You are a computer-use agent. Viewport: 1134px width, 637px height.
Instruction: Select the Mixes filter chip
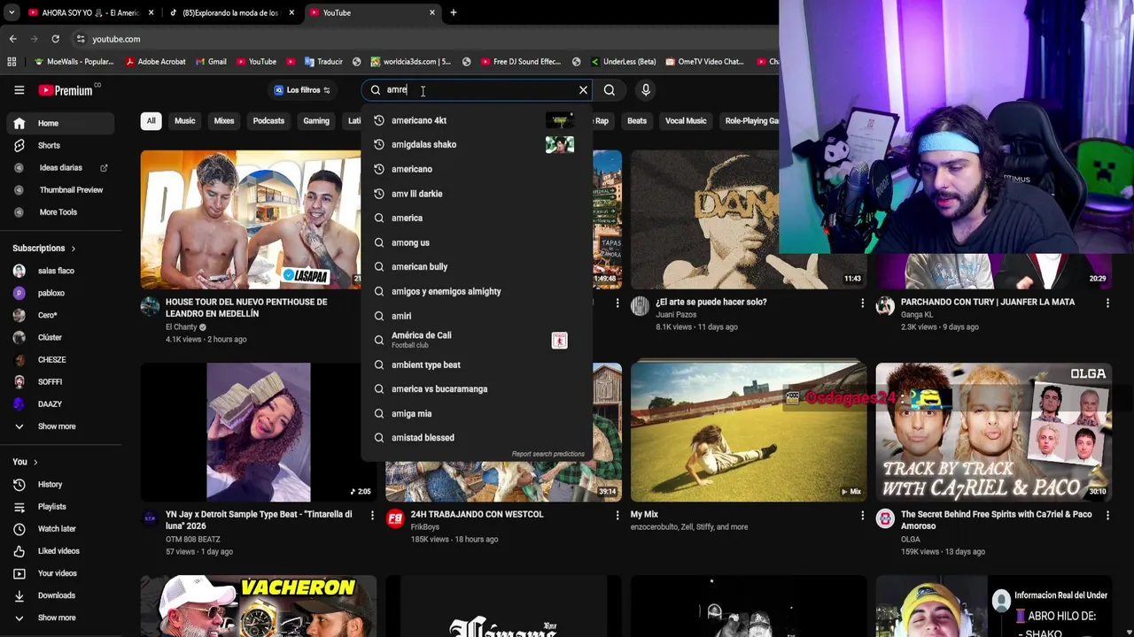[223, 120]
